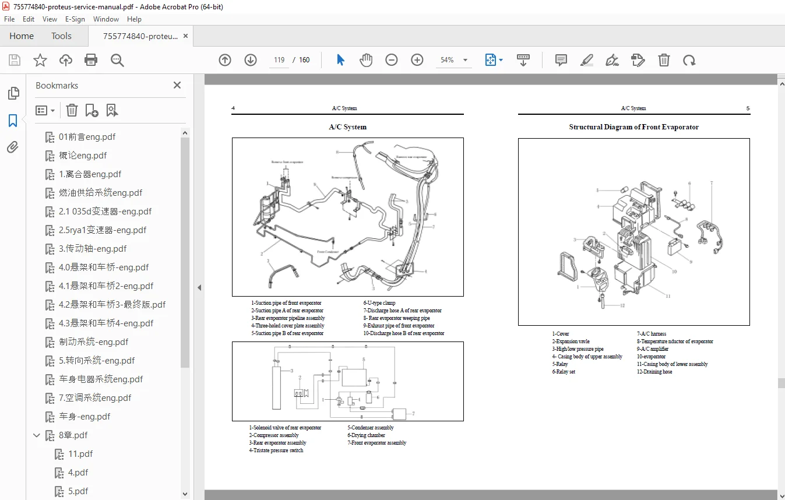Open the bookmarks options dropdown
Image resolution: width=785 pixels, height=500 pixels.
pyautogui.click(x=45, y=110)
